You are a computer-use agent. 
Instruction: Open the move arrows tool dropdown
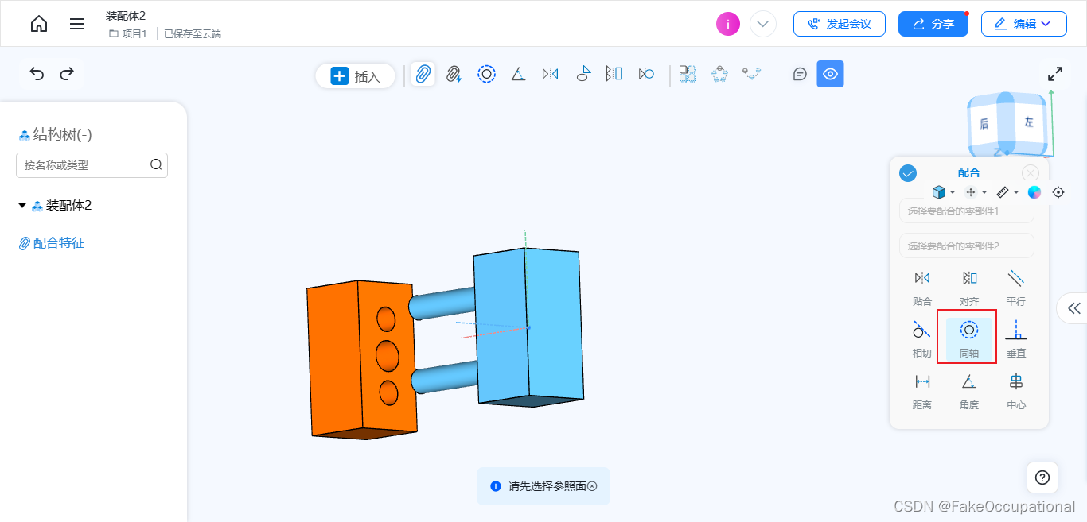click(976, 192)
